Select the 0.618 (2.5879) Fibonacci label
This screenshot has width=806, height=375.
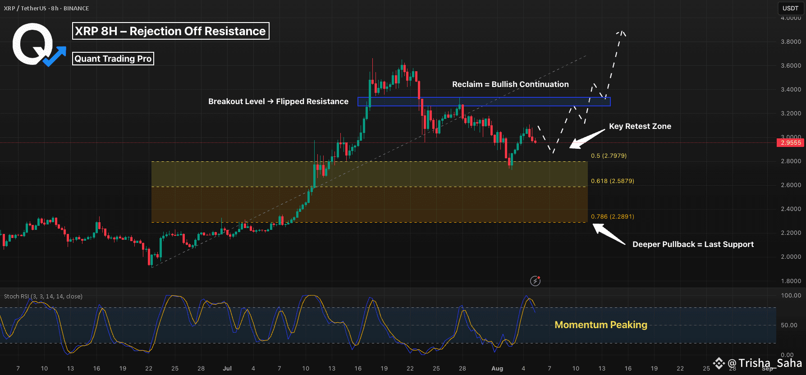[x=612, y=181]
